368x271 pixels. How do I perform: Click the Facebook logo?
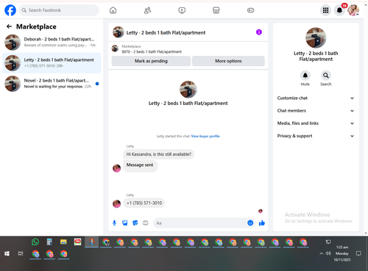tap(10, 10)
